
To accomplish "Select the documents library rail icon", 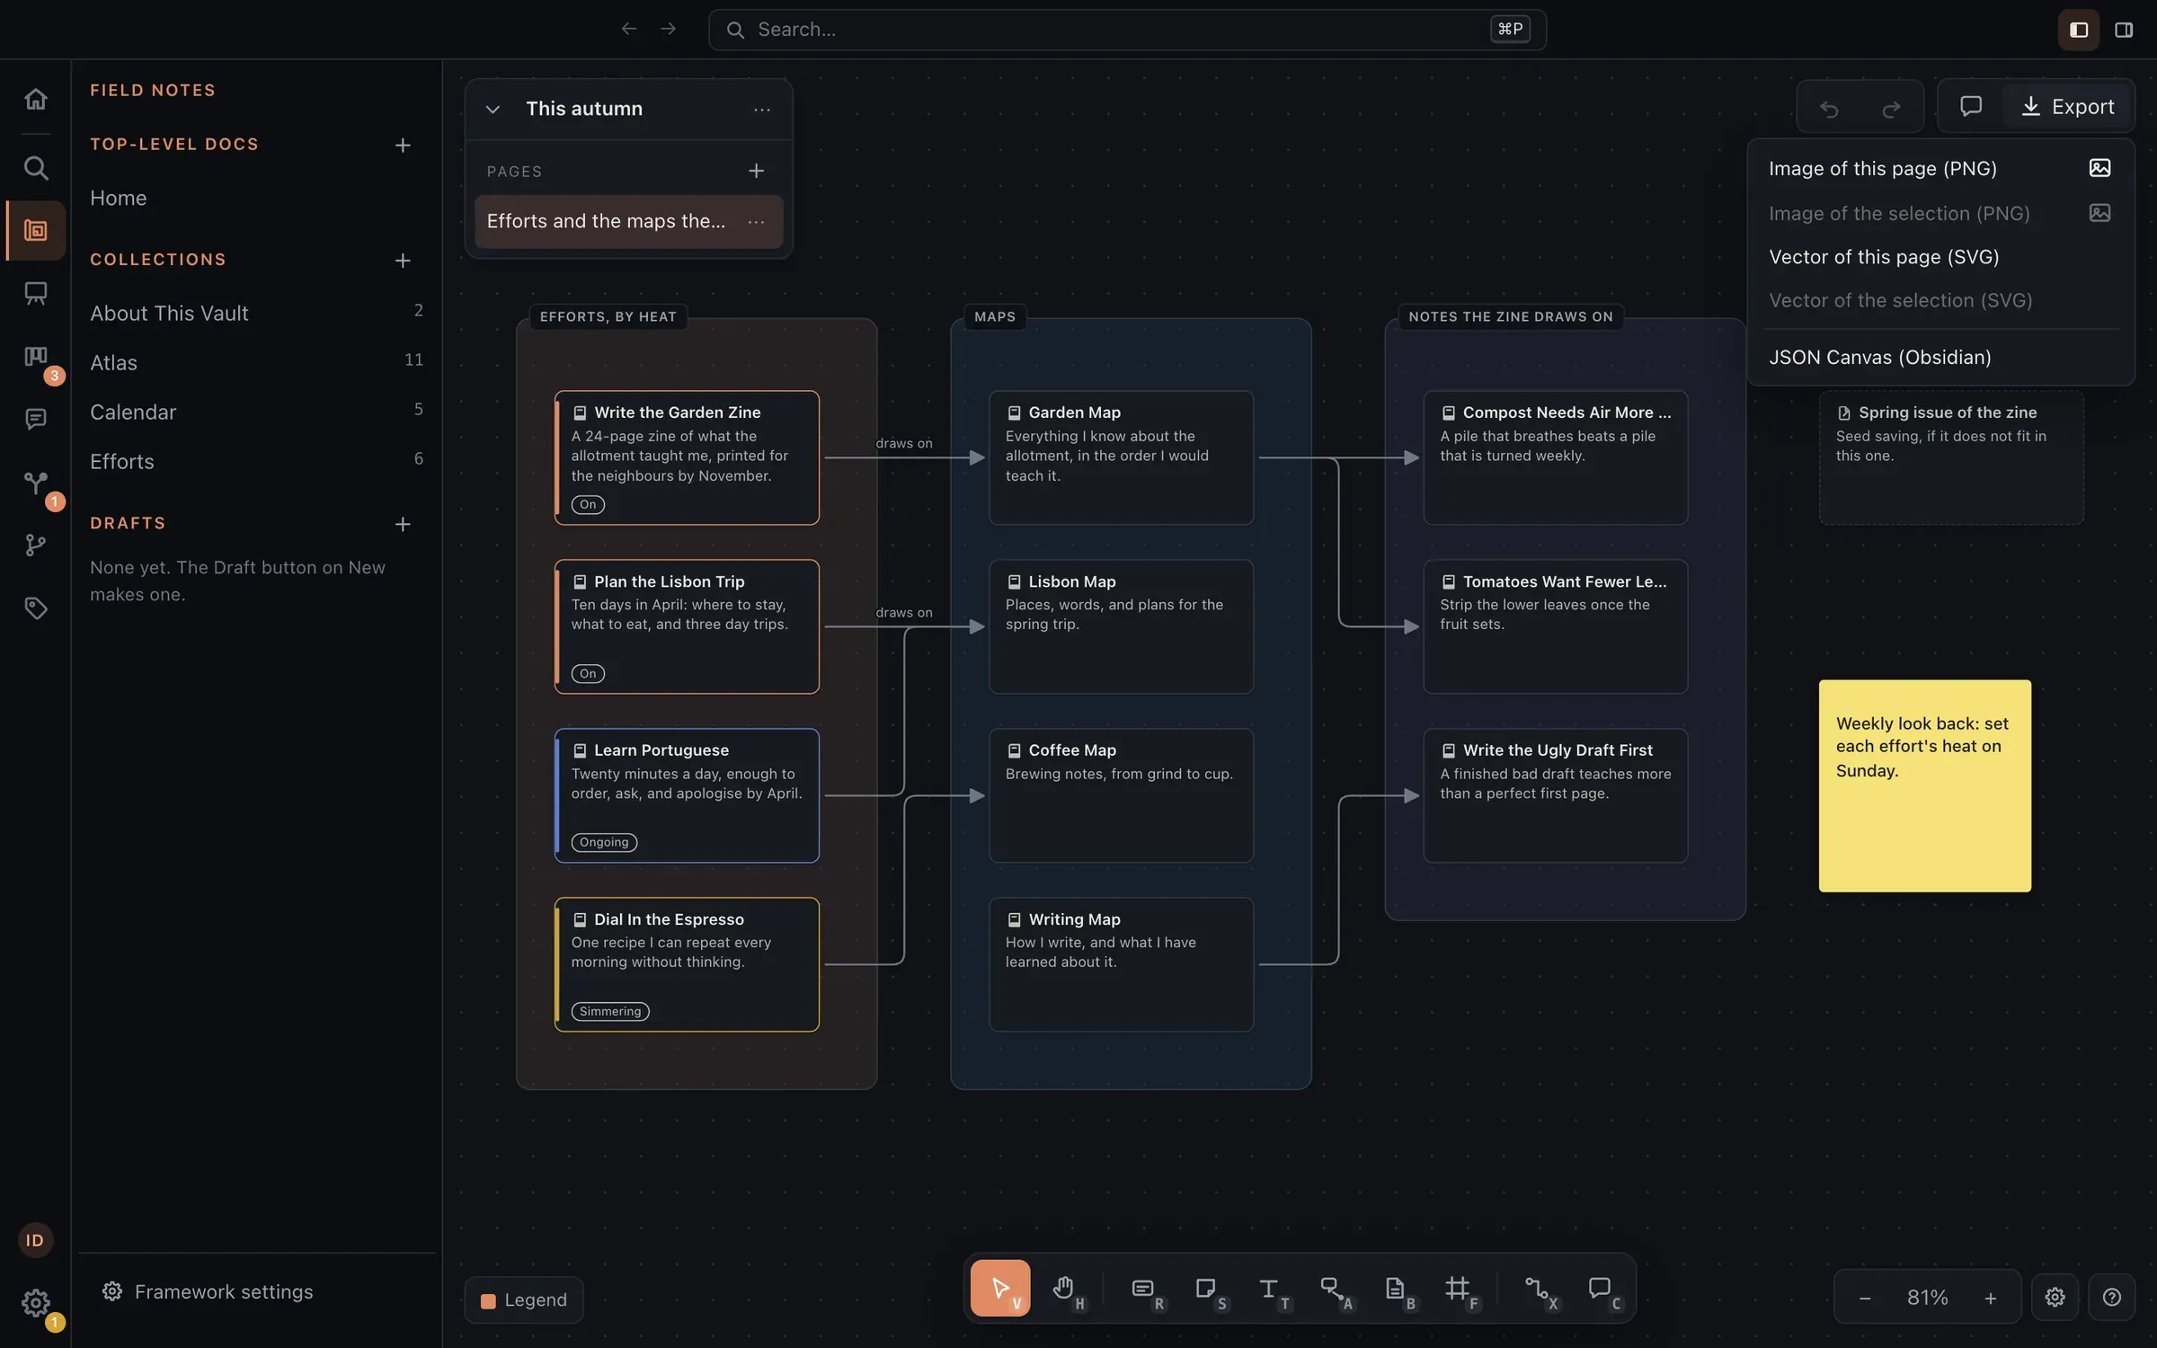I will (35, 230).
